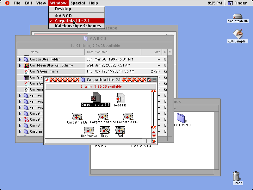Open the Edit menu
This screenshot has height=190, width=253.
pos(28,3)
